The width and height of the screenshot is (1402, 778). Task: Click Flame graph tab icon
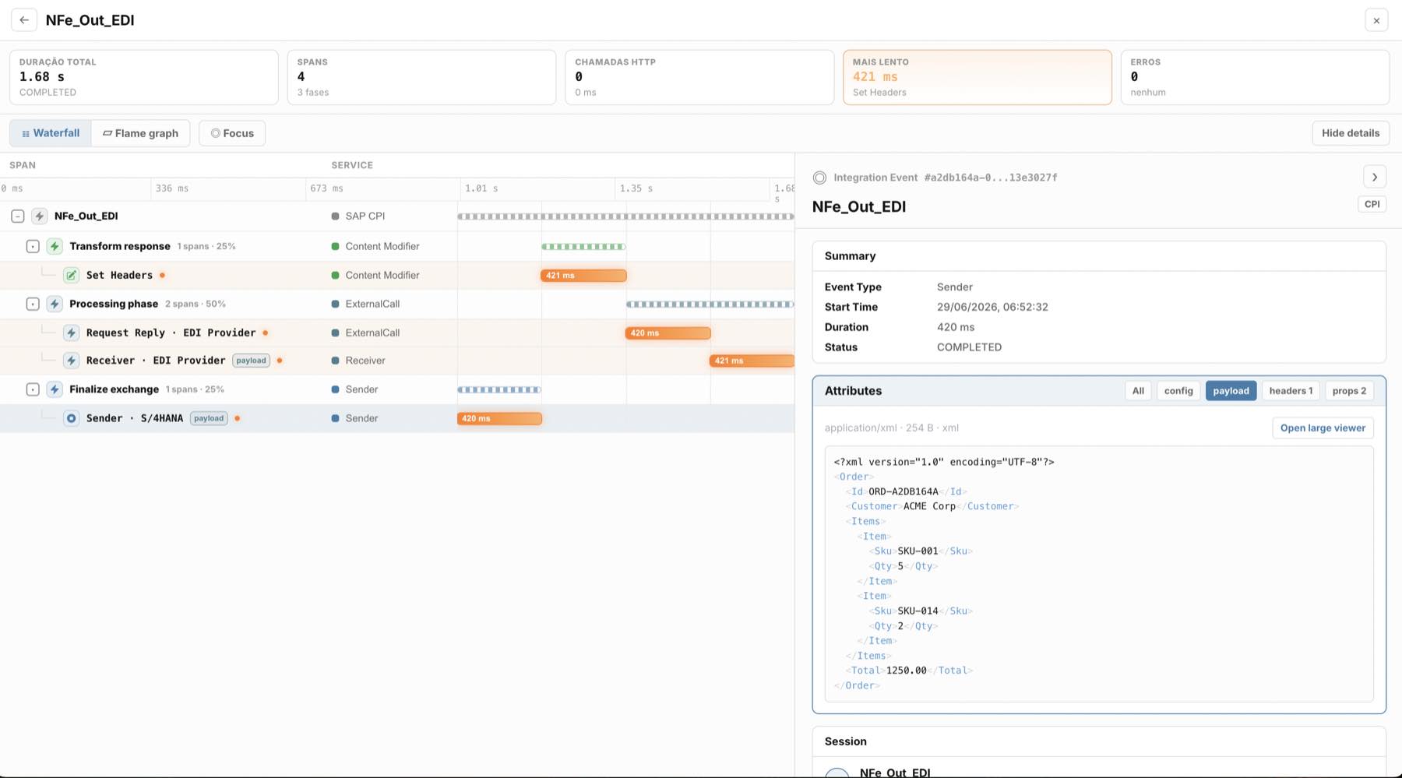point(107,133)
